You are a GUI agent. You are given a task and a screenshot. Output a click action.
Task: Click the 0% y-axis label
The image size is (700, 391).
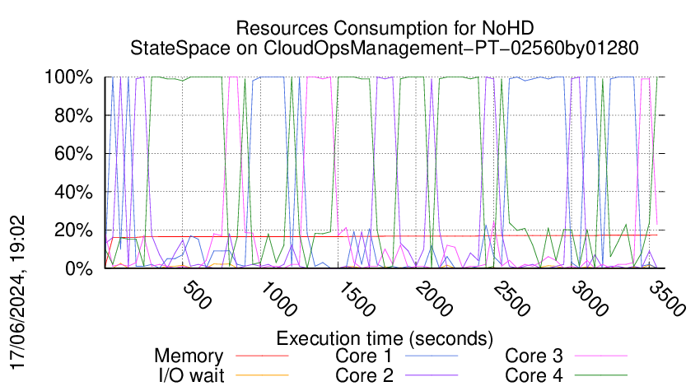(x=79, y=268)
